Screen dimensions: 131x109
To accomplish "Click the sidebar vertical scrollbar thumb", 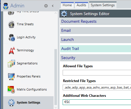I will click(x=56, y=77).
